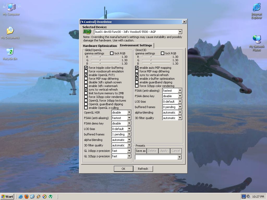The width and height of the screenshot is (267, 200).
Task: Click the Save as preset button
Action: pyautogui.click(x=141, y=151)
